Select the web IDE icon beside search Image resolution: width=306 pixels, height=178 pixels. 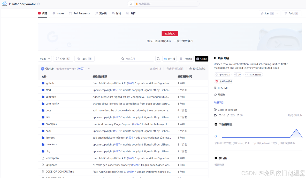pyautogui.click(x=158, y=59)
